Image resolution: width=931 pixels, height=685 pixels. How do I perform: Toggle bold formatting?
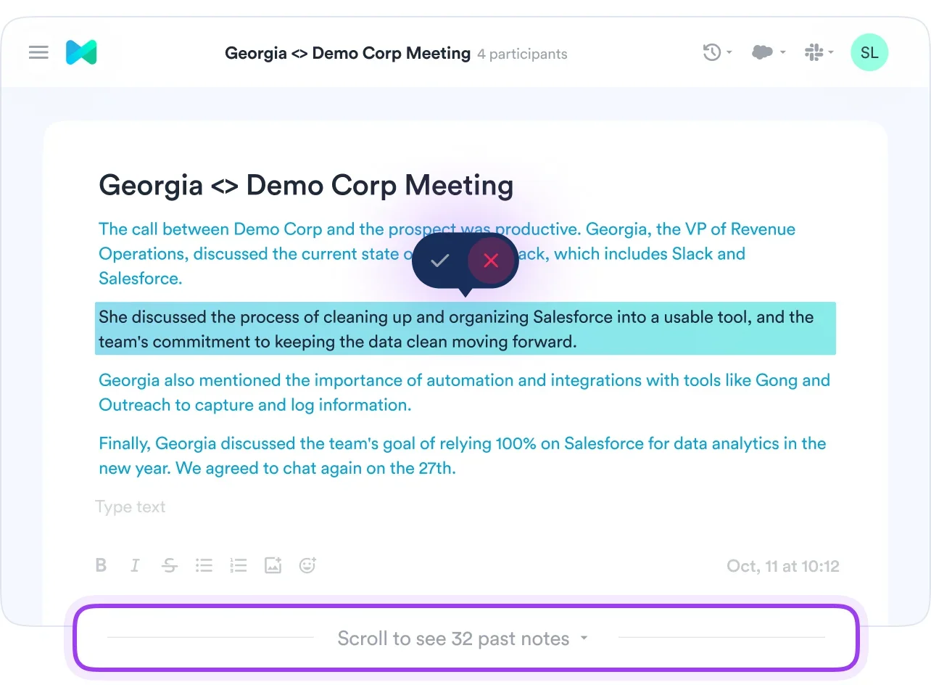[x=102, y=565]
